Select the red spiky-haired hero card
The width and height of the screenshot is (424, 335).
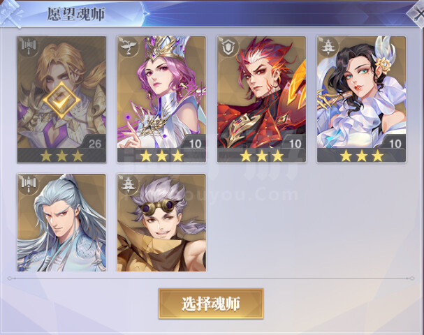(261, 99)
